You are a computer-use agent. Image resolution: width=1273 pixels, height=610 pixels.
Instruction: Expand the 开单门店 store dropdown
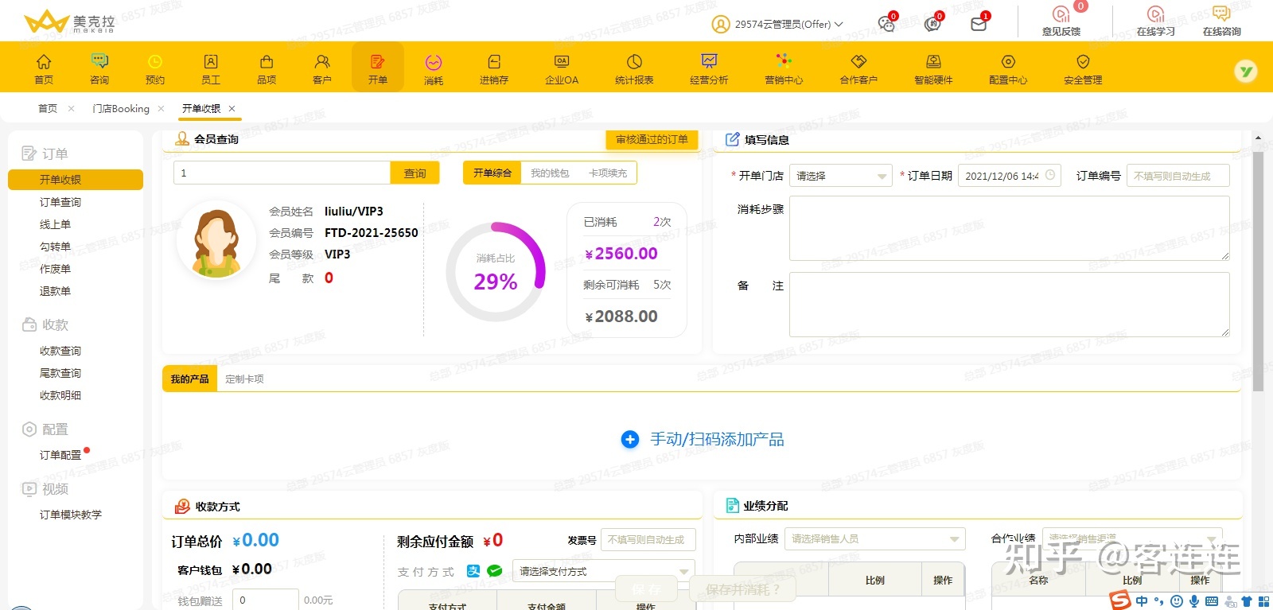point(841,176)
